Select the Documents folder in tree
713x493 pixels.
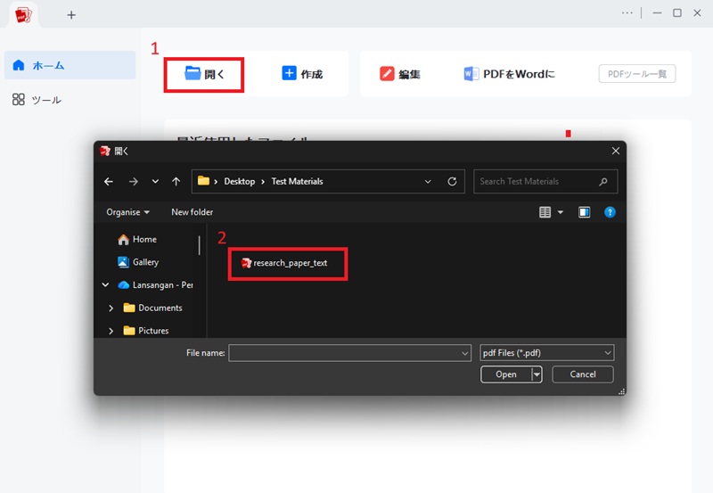click(152, 308)
